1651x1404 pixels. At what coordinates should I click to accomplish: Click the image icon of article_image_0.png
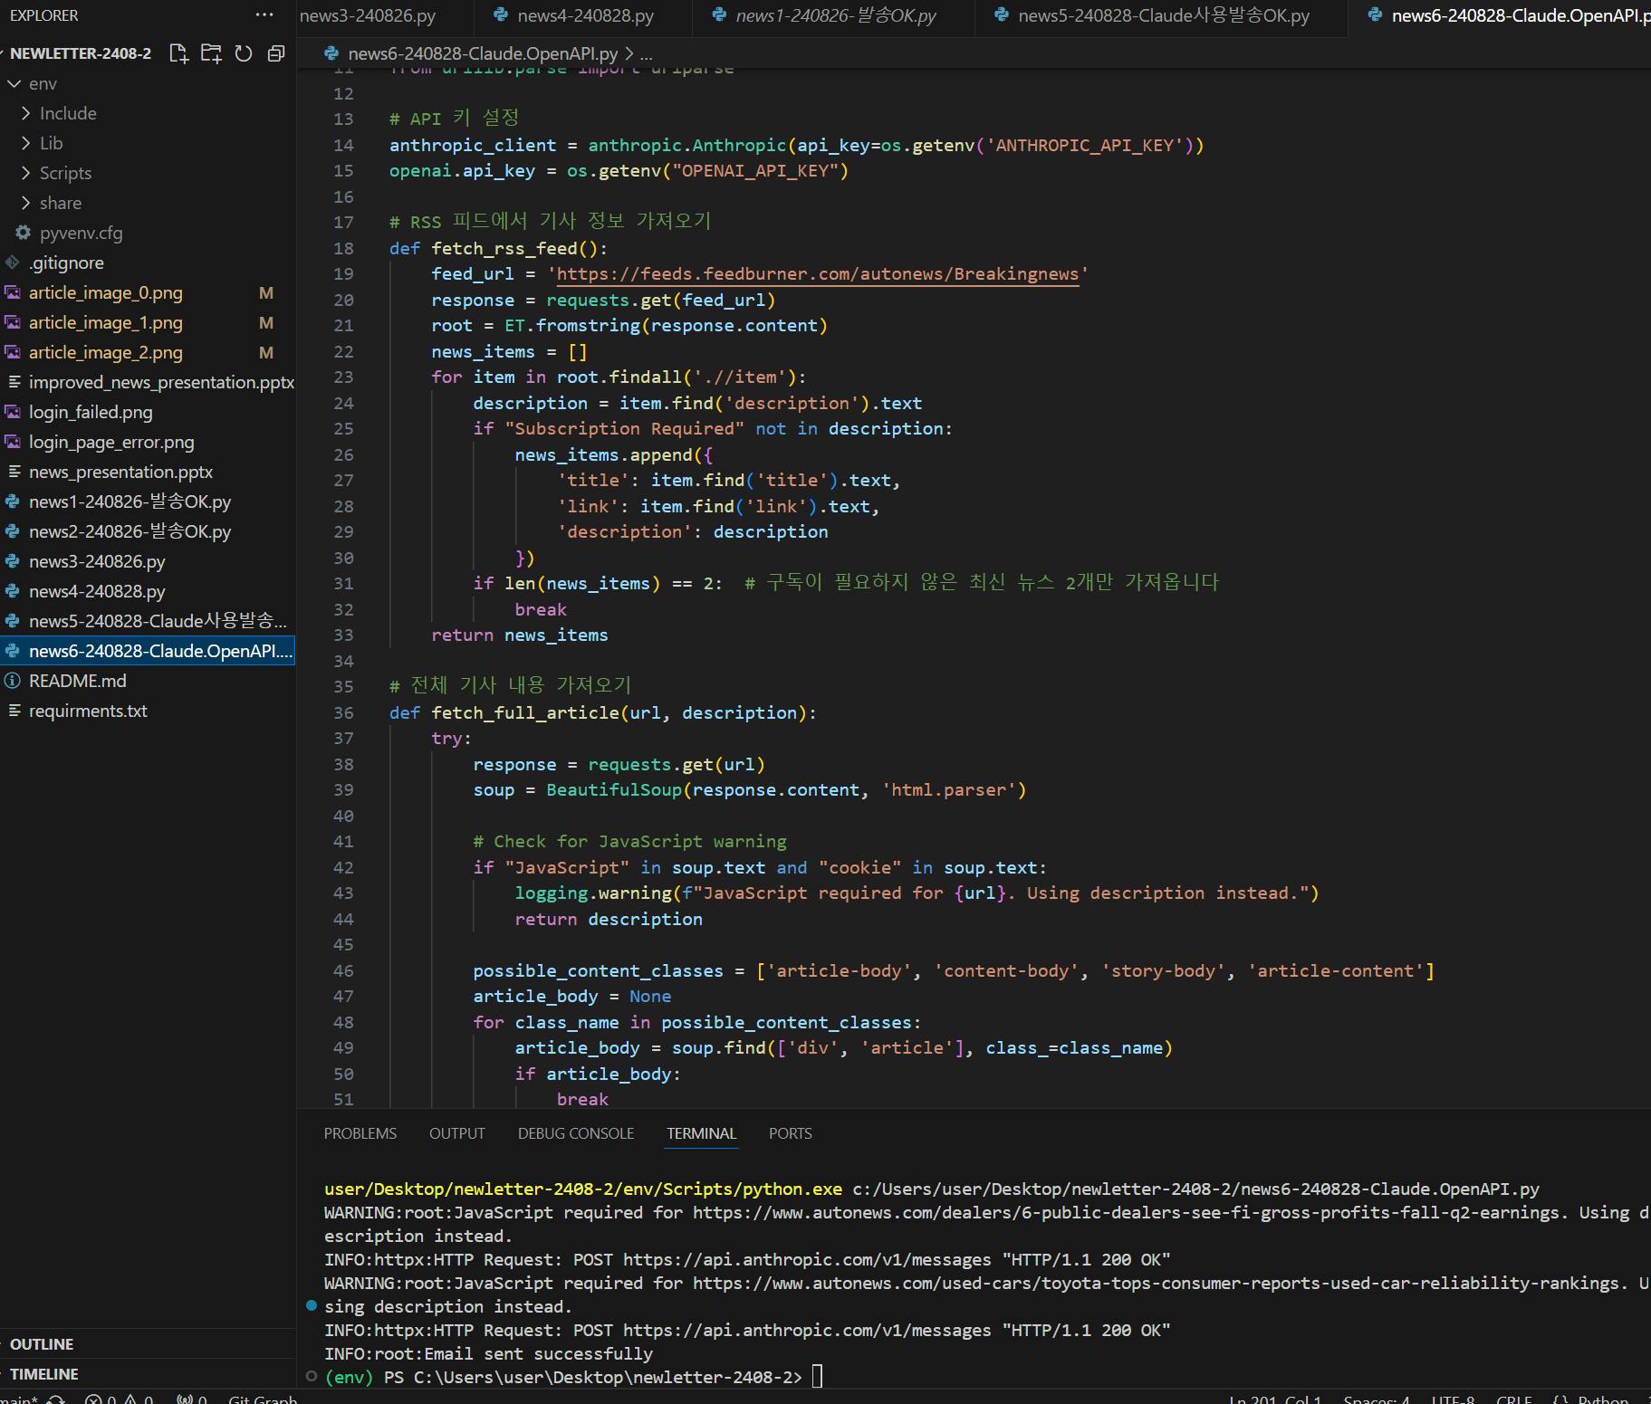pos(13,292)
